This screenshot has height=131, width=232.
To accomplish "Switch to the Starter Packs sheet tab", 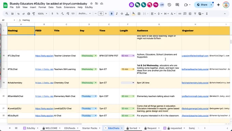I will click(90, 128).
